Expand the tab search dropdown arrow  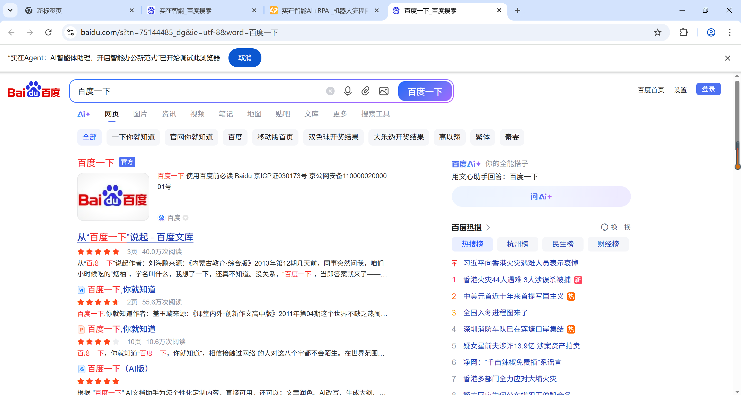(10, 11)
